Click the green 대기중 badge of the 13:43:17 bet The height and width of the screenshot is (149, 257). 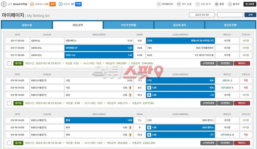[x=18, y=63]
